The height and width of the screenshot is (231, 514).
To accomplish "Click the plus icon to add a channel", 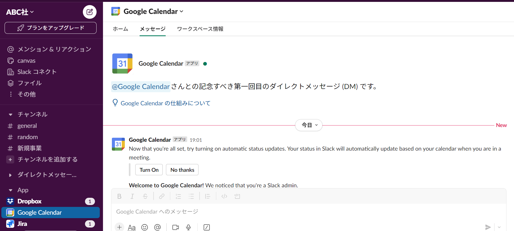I will [x=10, y=160].
